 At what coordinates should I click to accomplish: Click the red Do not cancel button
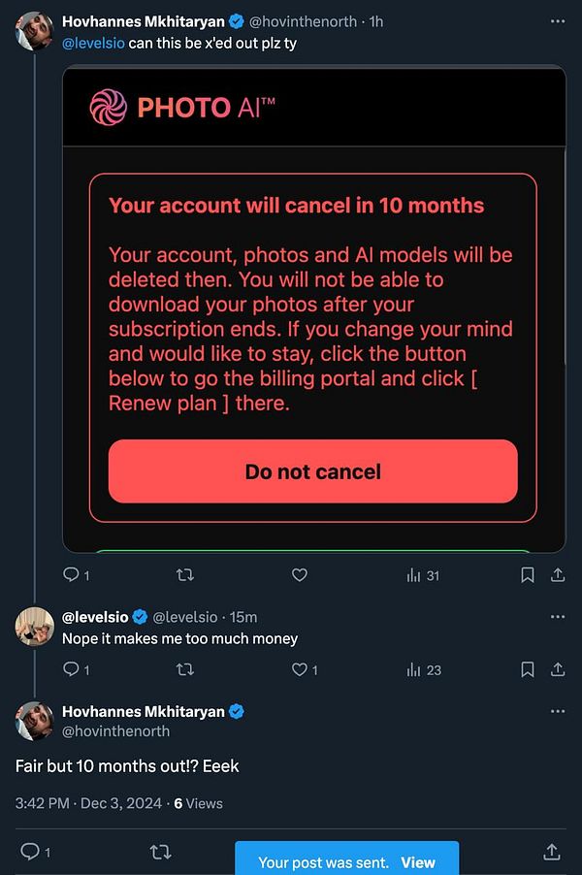coord(312,471)
